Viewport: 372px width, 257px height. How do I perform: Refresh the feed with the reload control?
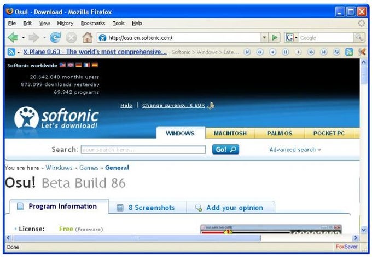pos(336,52)
